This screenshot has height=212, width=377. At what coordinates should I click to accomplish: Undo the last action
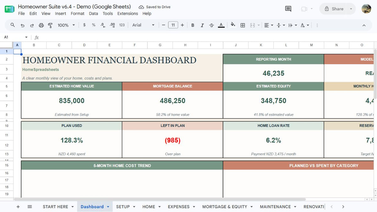[x=22, y=25]
